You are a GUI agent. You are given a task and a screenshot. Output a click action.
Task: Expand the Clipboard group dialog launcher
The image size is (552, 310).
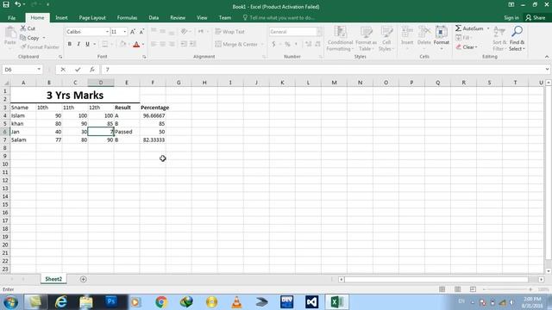pyautogui.click(x=60, y=57)
